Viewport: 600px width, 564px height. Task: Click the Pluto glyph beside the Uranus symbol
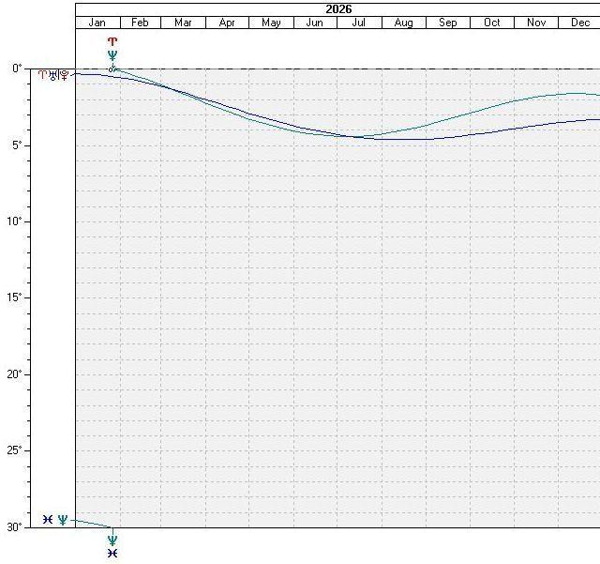[64, 74]
